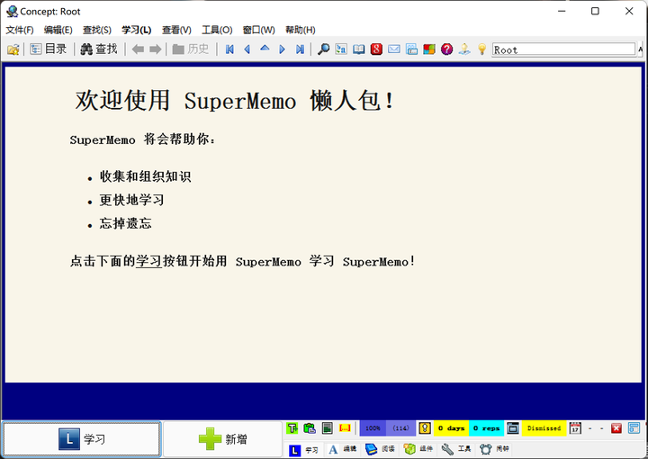Go to next element blue arrow

283,49
